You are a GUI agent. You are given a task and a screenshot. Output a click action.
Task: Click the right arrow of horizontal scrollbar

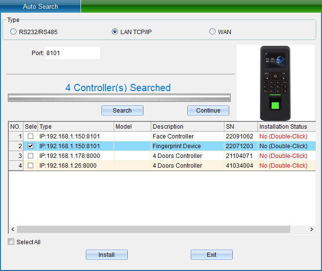312,230
